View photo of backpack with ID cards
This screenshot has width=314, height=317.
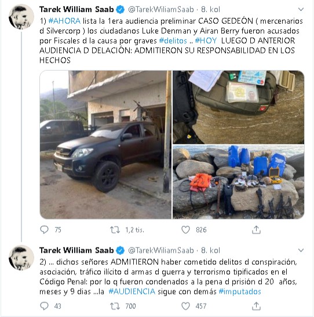(239, 107)
